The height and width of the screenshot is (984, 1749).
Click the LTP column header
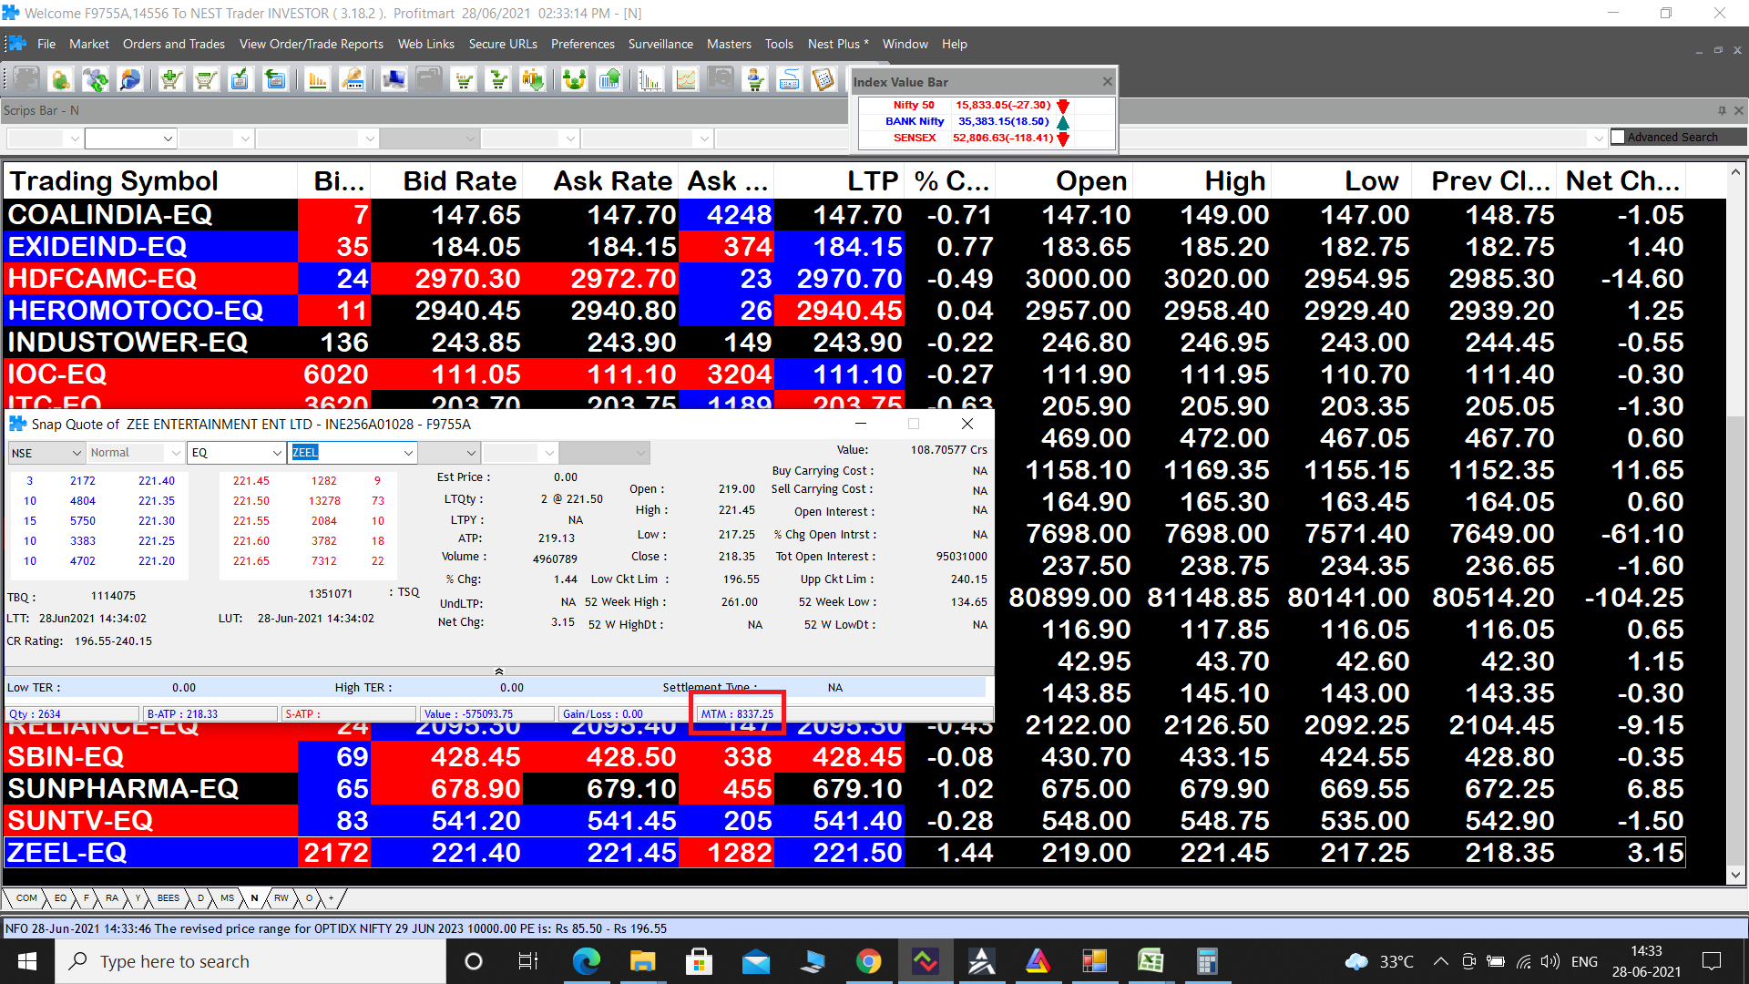tap(838, 181)
